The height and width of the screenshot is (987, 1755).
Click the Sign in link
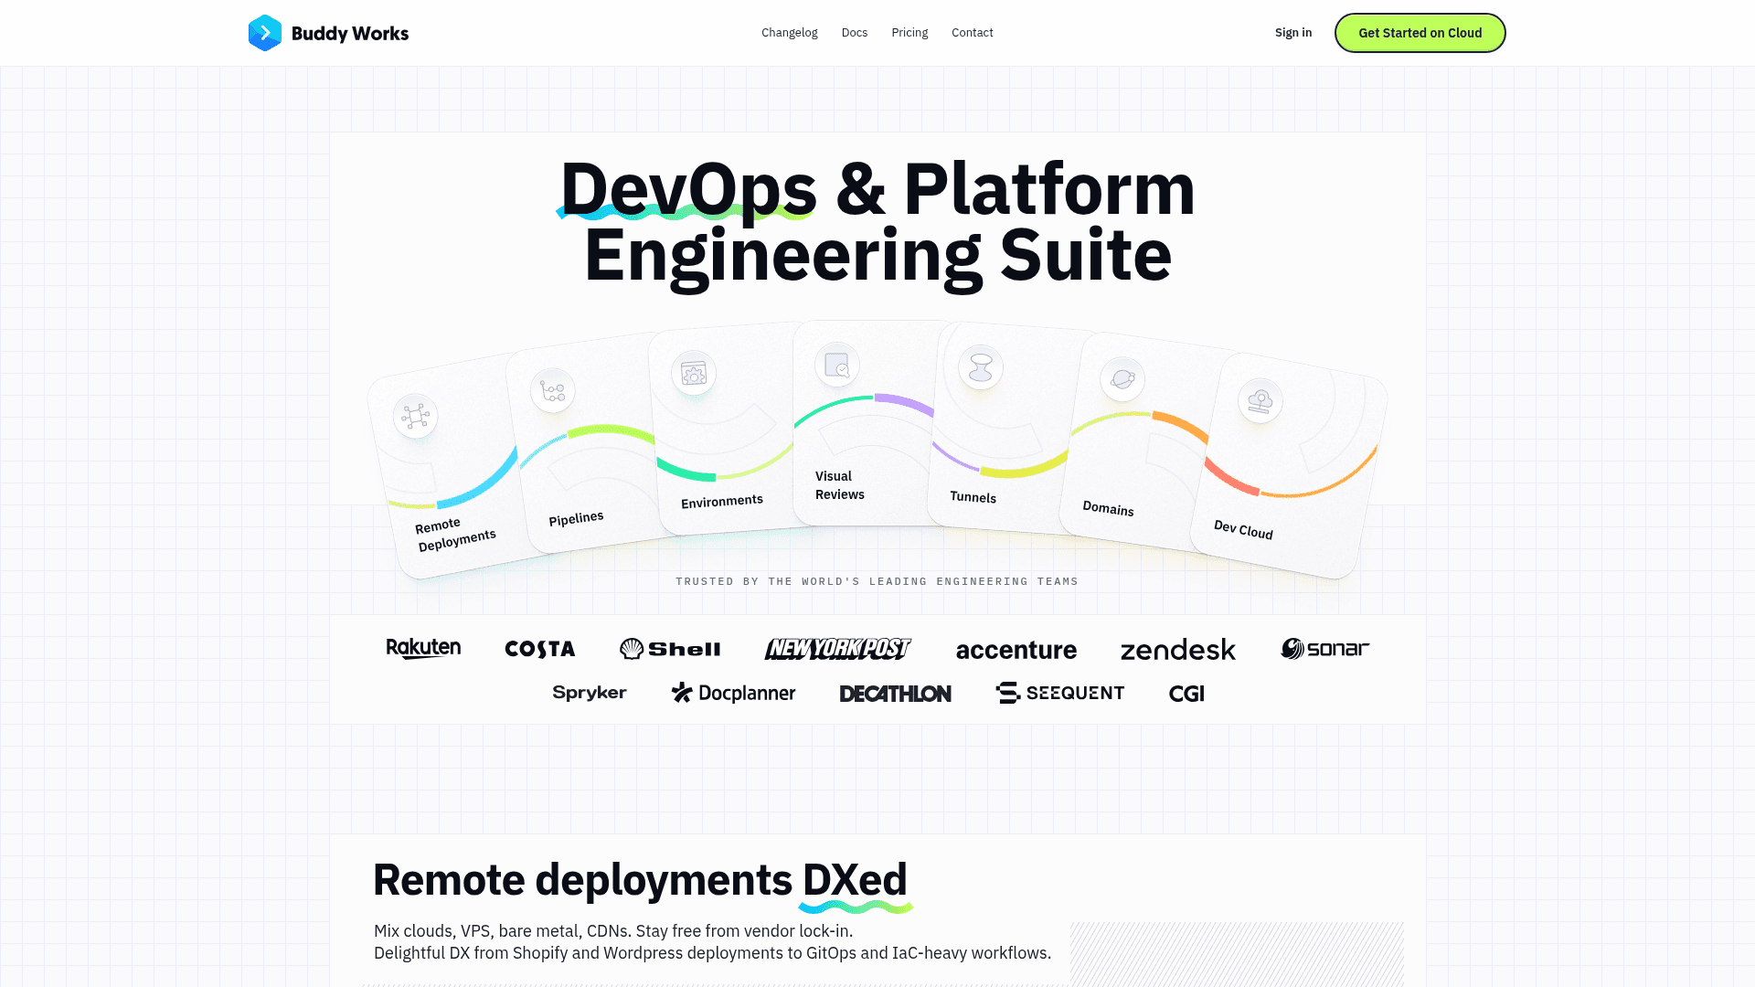pos(1293,33)
